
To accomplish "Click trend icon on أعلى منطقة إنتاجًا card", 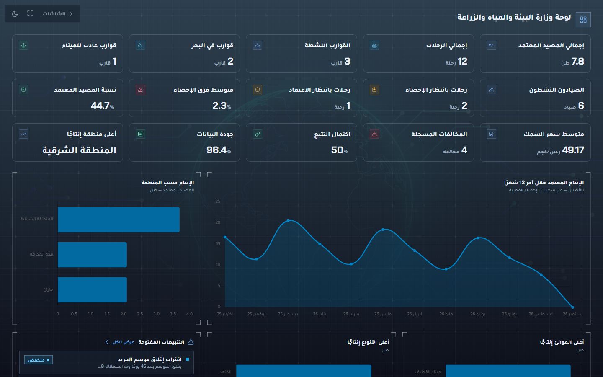I will tap(23, 134).
